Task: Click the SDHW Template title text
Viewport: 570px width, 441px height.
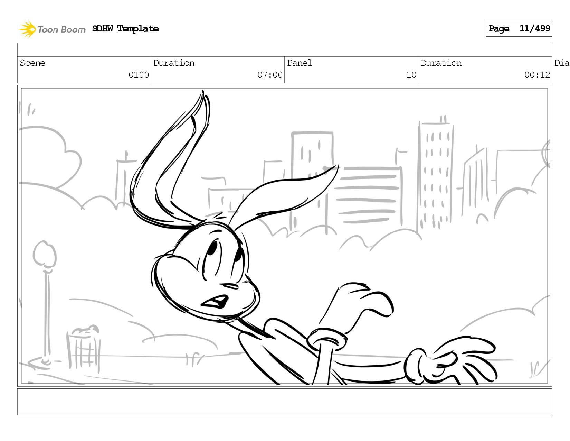Action: tap(125, 29)
